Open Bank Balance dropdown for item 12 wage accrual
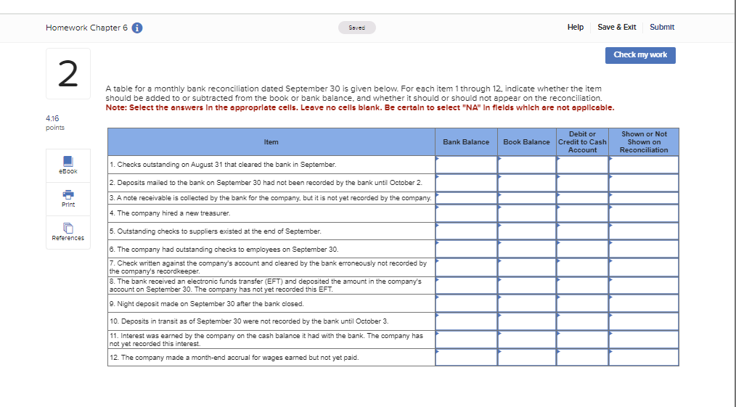This screenshot has width=736, height=407. pos(466,357)
